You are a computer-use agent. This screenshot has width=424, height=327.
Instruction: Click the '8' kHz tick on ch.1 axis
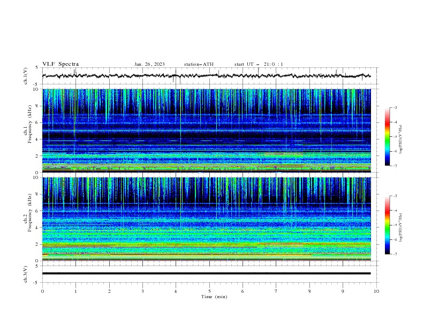point(37,106)
